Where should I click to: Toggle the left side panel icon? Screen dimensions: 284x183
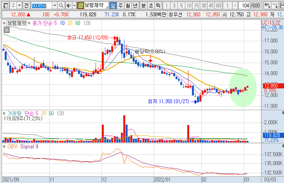(x=6, y=6)
